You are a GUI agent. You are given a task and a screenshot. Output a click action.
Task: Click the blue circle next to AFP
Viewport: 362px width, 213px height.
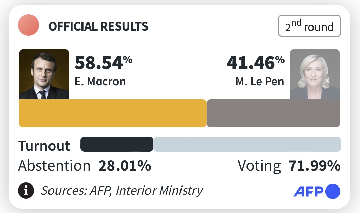coord(333,191)
